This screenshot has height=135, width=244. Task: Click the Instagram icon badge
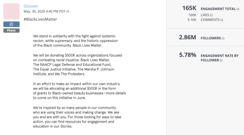[12, 24]
